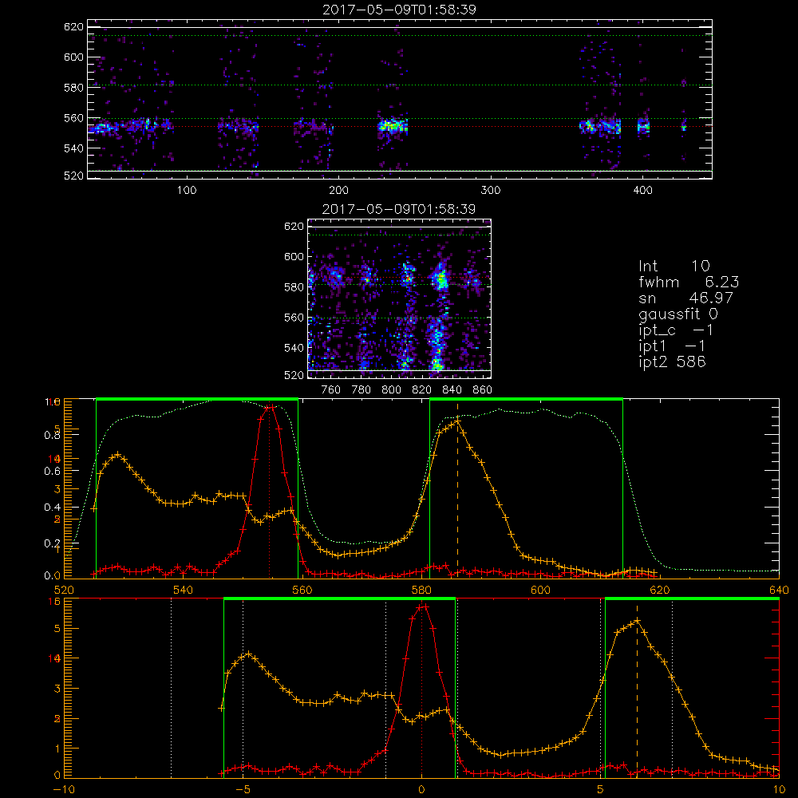Screen dimensions: 798x798
Task: Click x-axis label 0 of the bottom plot
Action: click(421, 790)
